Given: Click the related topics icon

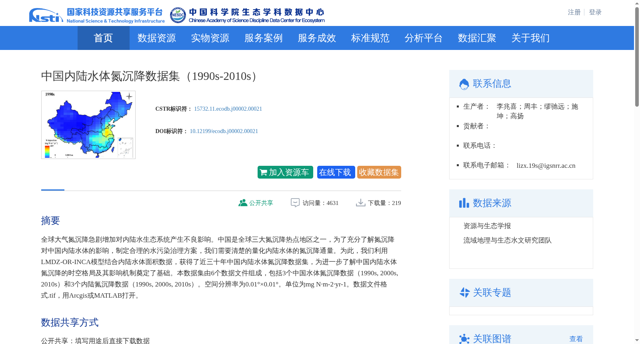Looking at the screenshot, I should click(464, 292).
